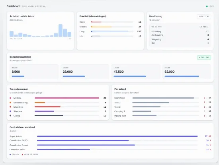Click the Per gebied heading
Image resolution: width=219 pixels, height=165 pixels.
click(x=120, y=89)
